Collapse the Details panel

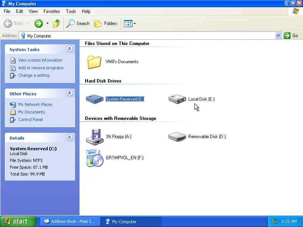(x=70, y=137)
